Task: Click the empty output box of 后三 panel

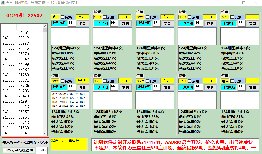Action: click(70, 36)
